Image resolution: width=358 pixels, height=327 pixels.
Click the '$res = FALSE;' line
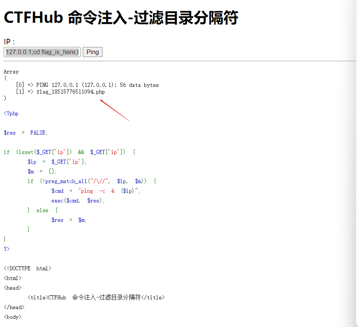[26, 133]
